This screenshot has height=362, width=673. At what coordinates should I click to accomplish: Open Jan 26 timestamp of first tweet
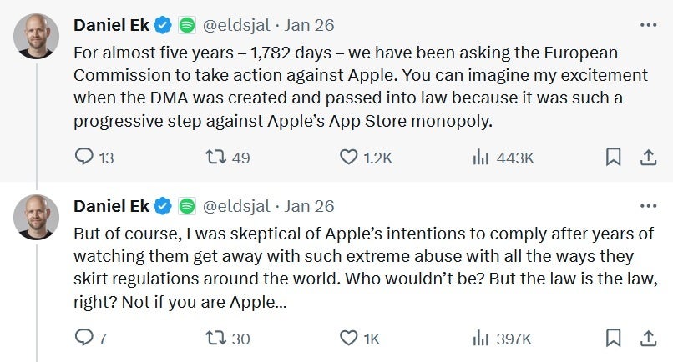(x=310, y=25)
